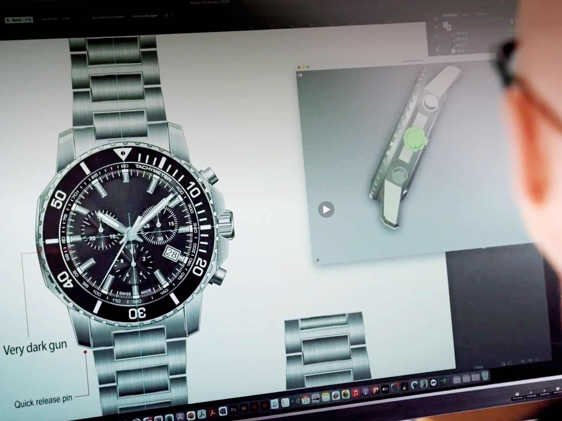562x421 pixels.
Task: Open the Calendar dock icon showing 25
Action: (x=306, y=400)
